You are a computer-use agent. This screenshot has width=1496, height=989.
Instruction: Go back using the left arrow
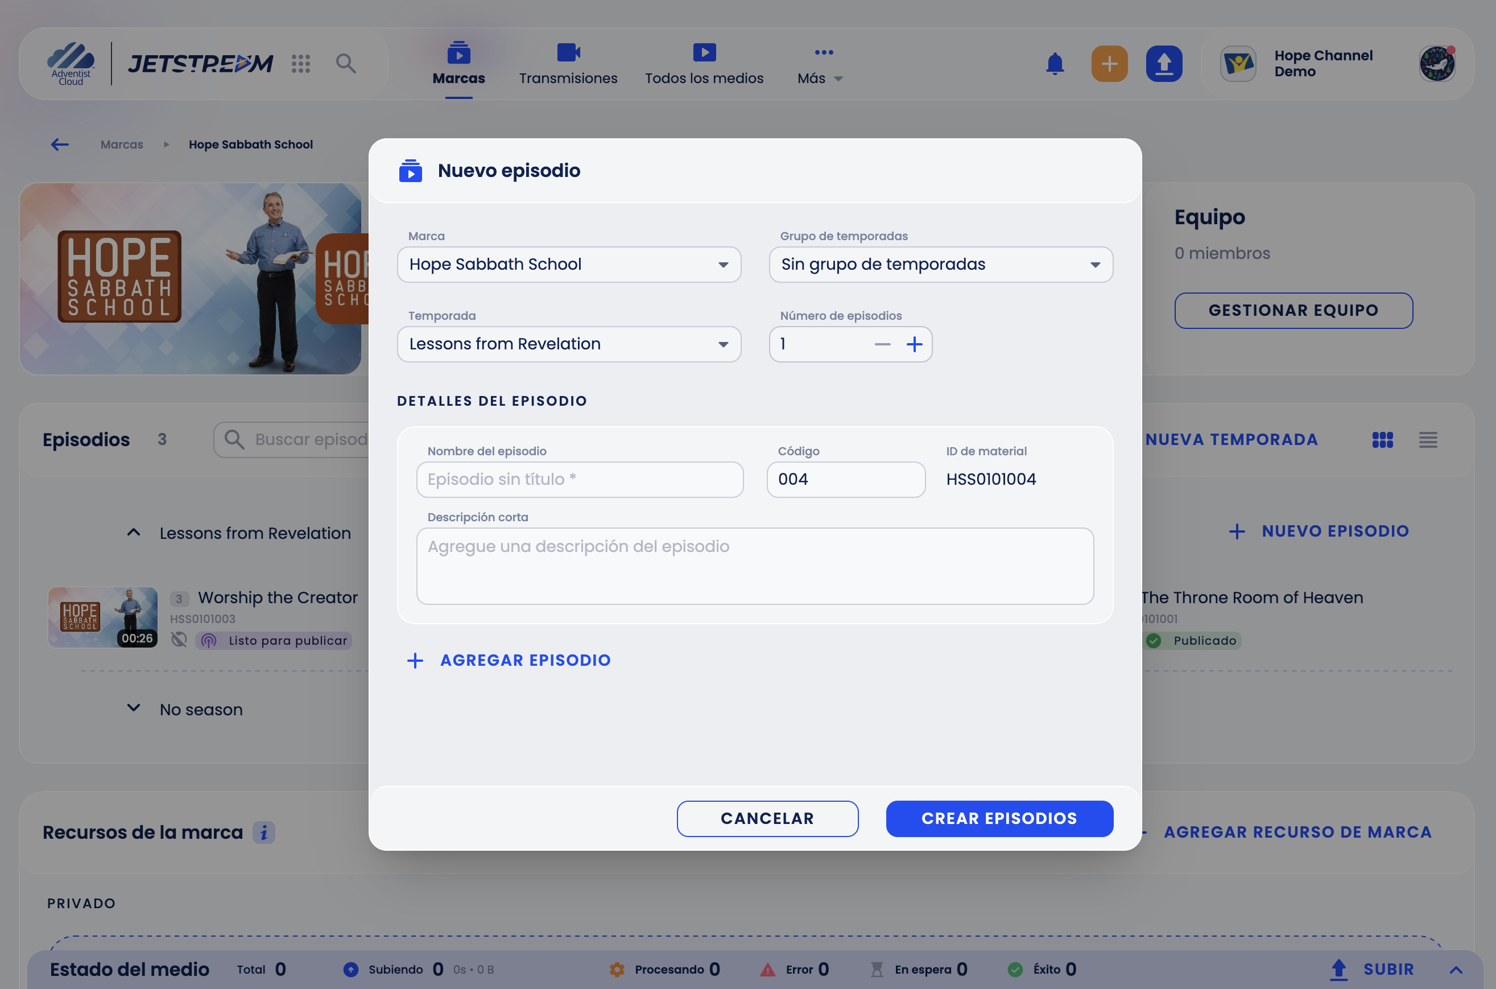pos(60,145)
